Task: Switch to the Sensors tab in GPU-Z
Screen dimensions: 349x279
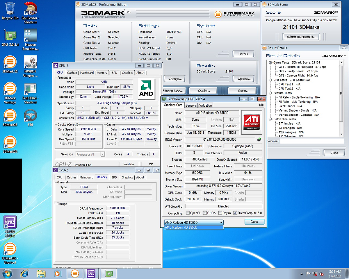Action: click(x=190, y=105)
